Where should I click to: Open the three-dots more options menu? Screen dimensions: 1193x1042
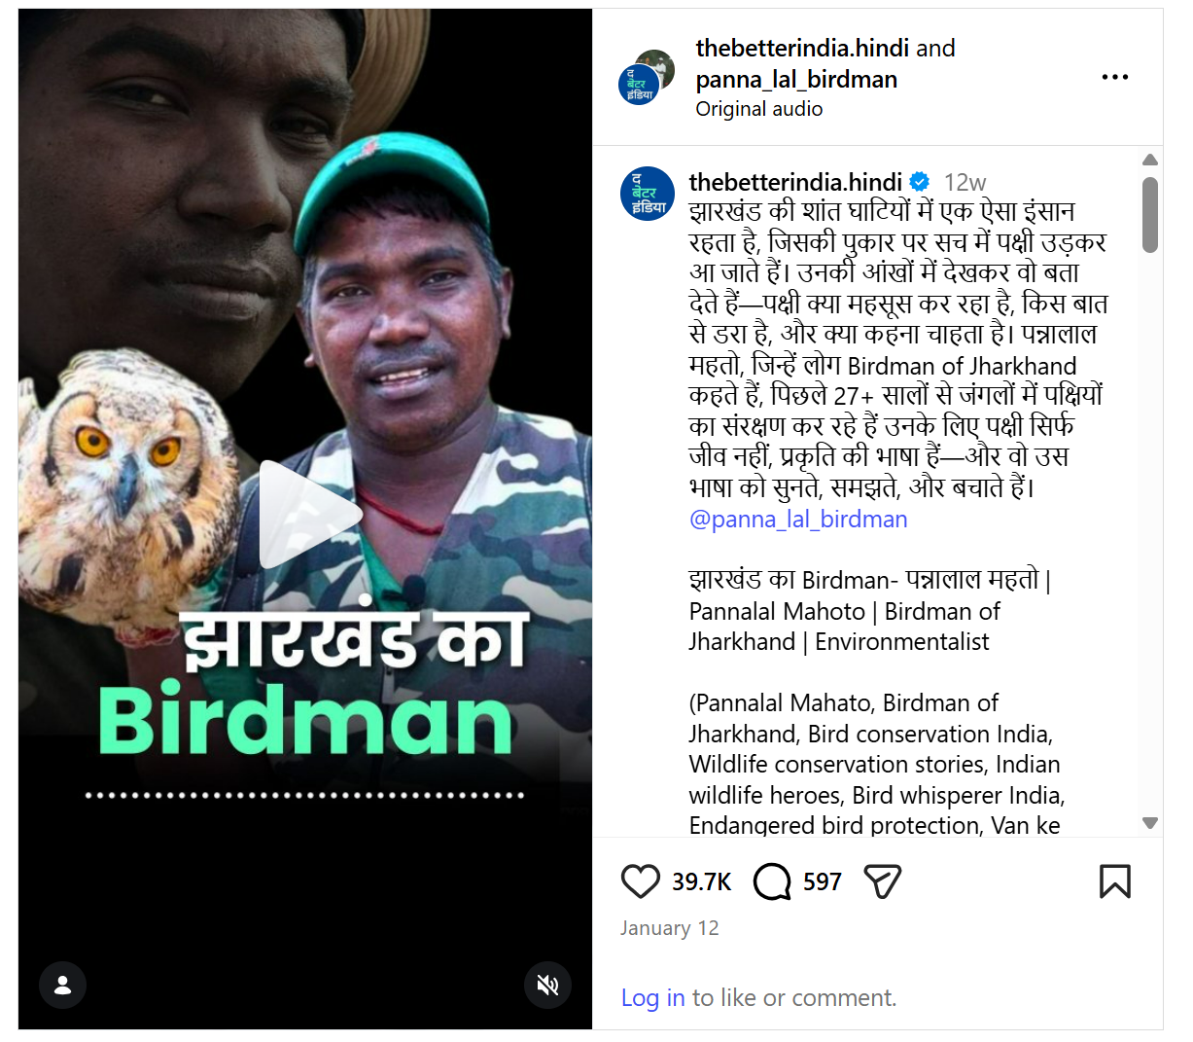coord(1114,77)
